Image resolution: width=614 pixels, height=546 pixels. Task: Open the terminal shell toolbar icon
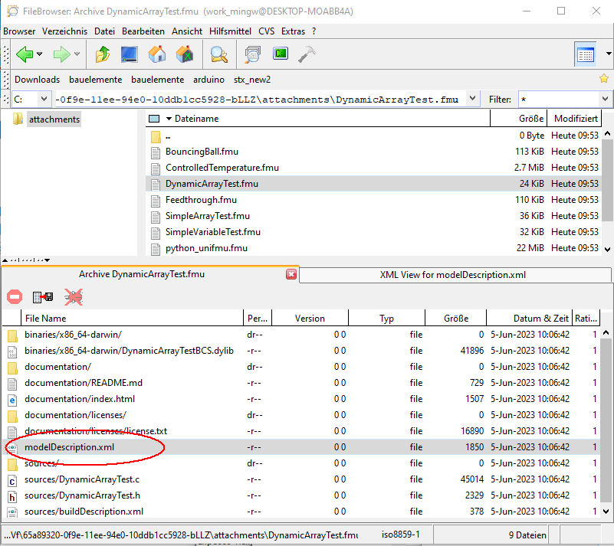pyautogui.click(x=281, y=54)
